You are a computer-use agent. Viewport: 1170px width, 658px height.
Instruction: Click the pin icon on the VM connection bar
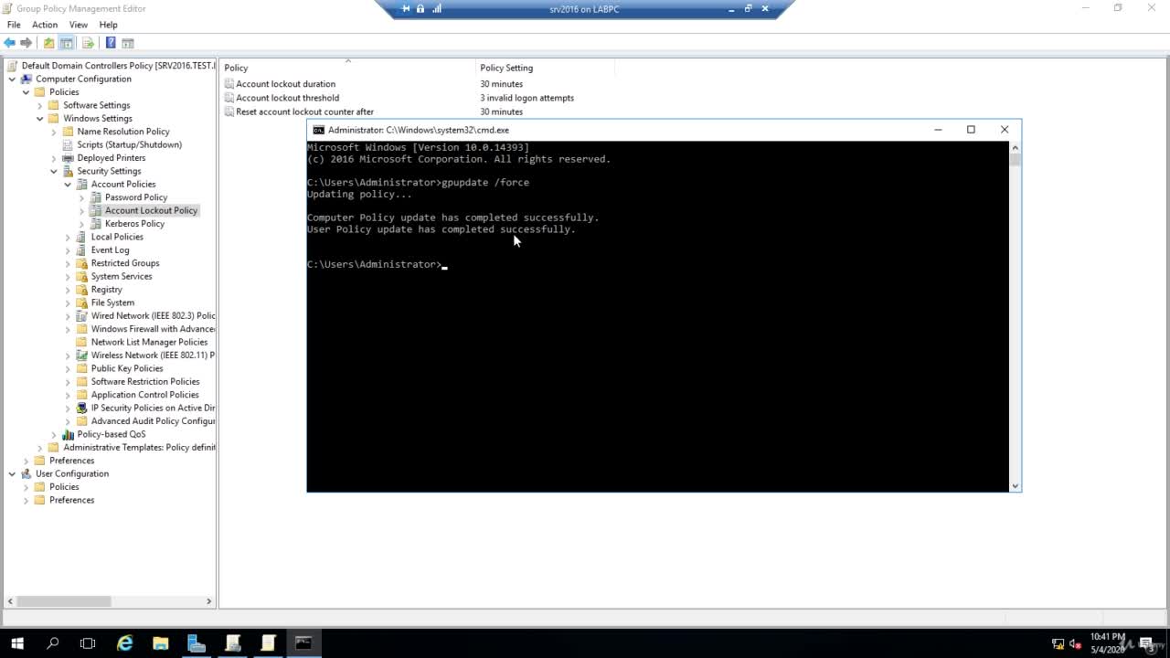(406, 9)
